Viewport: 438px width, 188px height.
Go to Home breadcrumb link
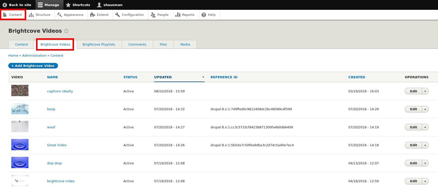13,55
